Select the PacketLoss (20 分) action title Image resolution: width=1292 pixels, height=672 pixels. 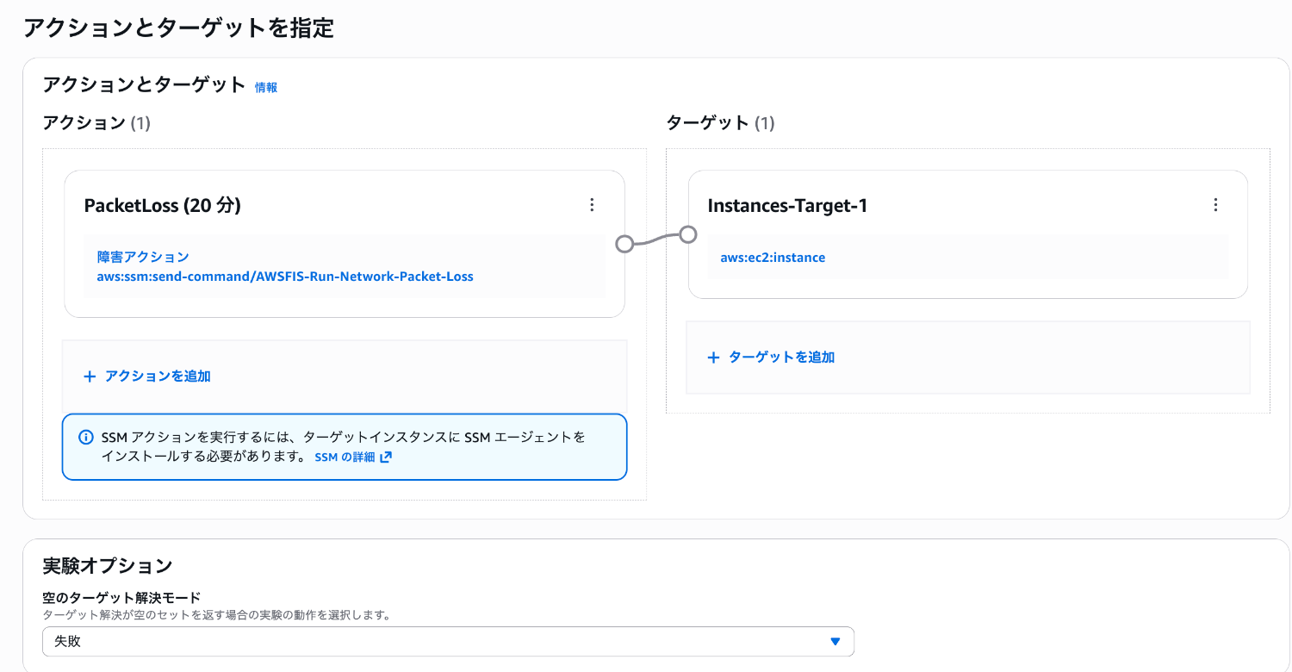[162, 206]
